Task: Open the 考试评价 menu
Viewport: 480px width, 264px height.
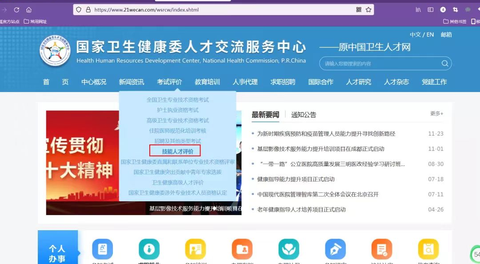Action: [x=169, y=82]
